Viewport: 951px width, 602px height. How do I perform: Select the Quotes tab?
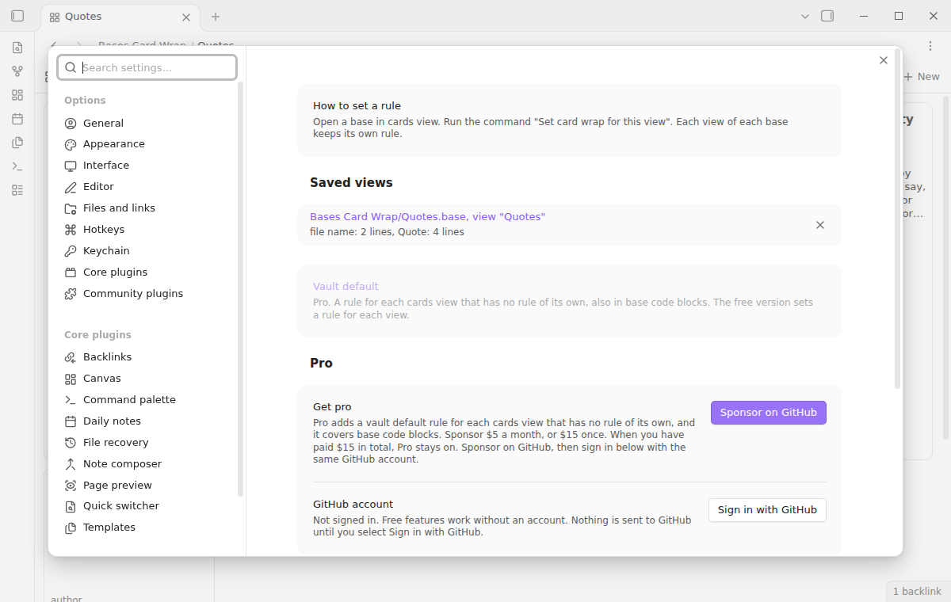click(120, 17)
